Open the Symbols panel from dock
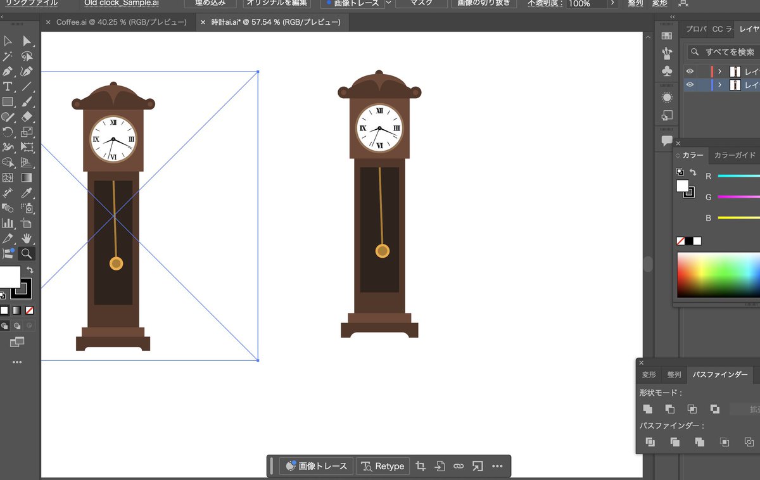 pos(666,71)
